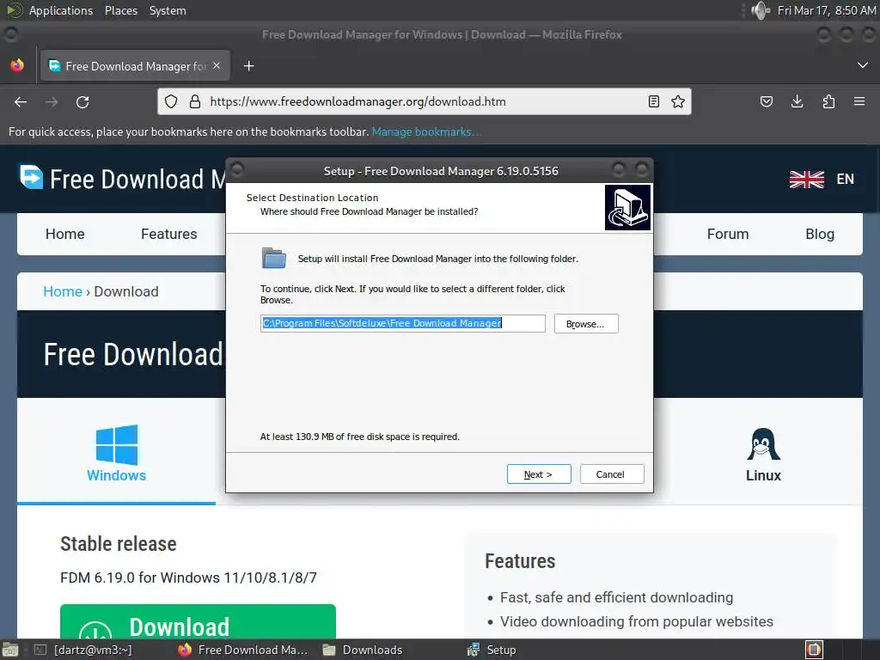Open tracking protection shield icon

[x=171, y=101]
